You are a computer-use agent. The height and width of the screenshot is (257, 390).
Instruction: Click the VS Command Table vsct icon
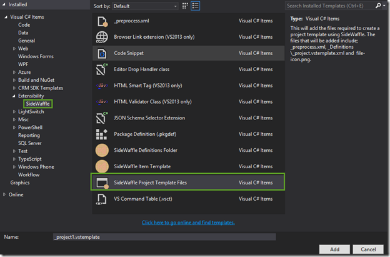[101, 199]
